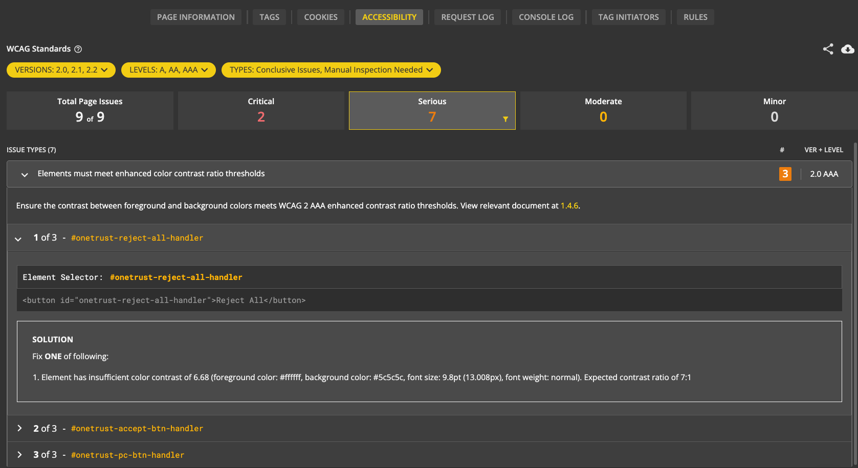Click the ISSUE TYPES (7) label
Viewport: 858px width, 468px height.
(x=31, y=150)
